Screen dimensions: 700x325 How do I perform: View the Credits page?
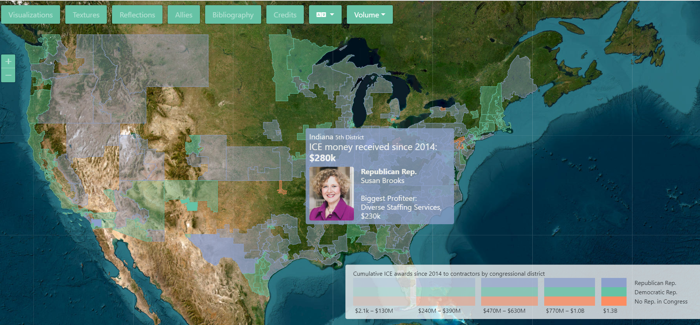tap(285, 15)
